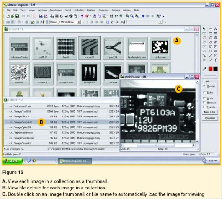Click scroll-right arrow in ptz001.mim window
Screen dimensions: 222x199
pyautogui.click(x=194, y=145)
